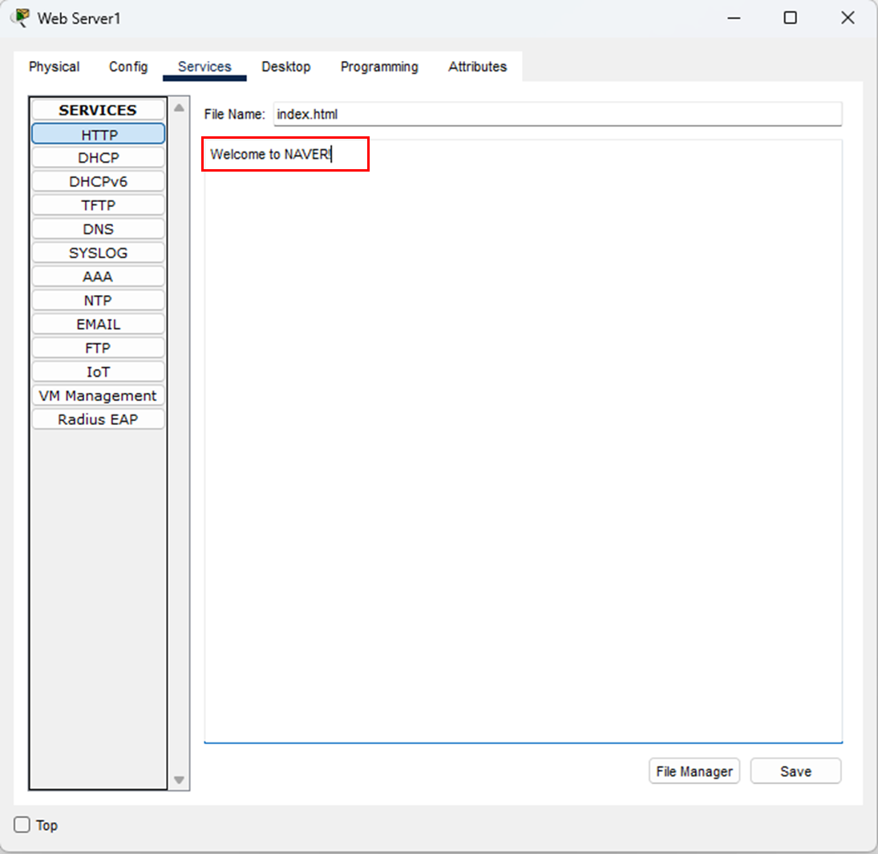
Task: Select the NTP service
Action: point(99,301)
